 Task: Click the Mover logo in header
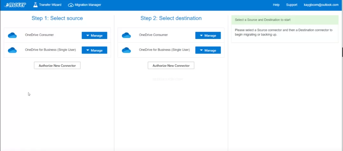coord(15,5)
